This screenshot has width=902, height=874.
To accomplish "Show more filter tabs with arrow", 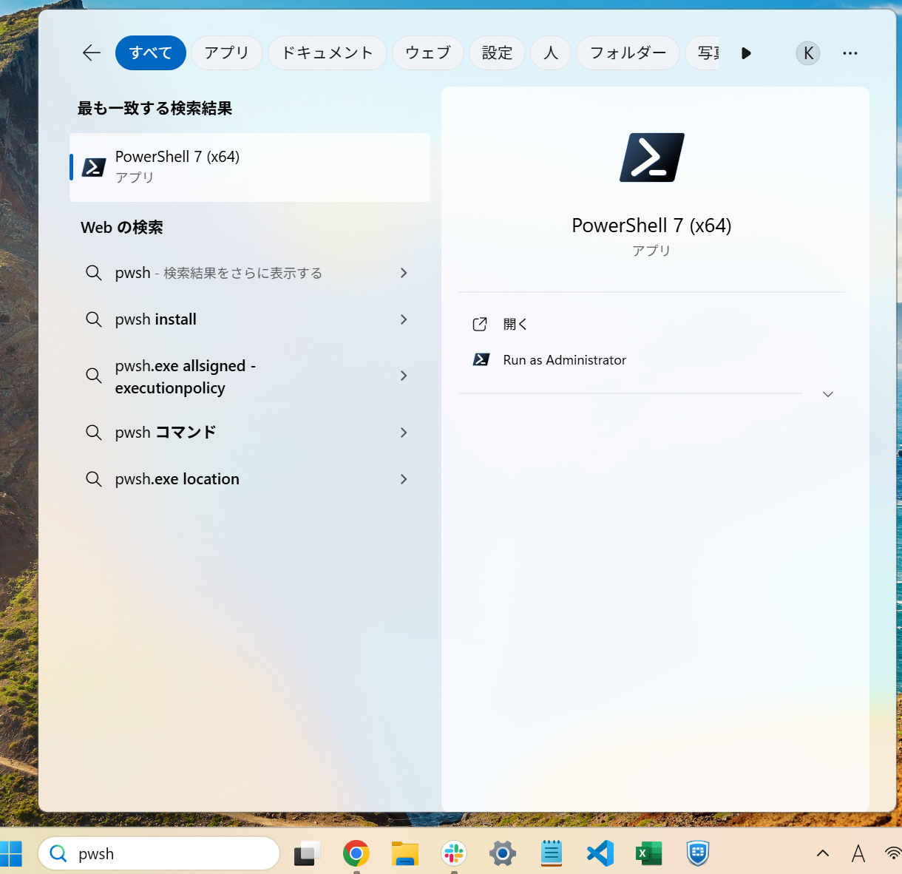I will click(x=746, y=53).
